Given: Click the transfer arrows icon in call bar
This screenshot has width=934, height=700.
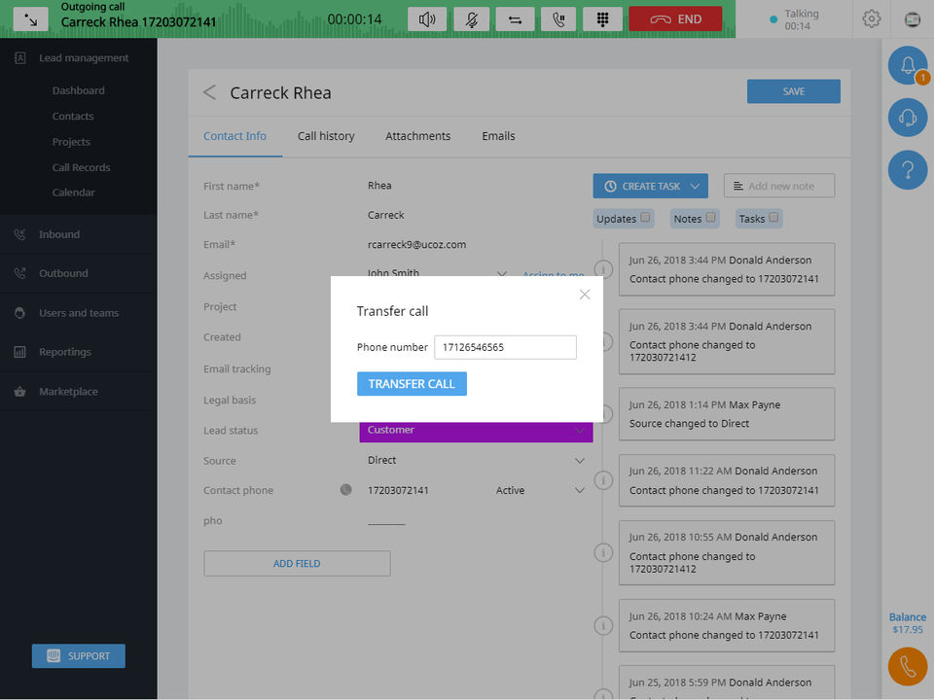Looking at the screenshot, I should tap(515, 19).
